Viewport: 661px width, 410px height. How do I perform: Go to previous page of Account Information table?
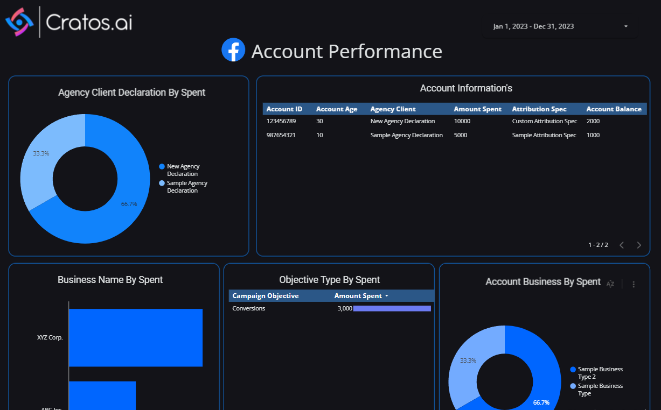(x=622, y=245)
